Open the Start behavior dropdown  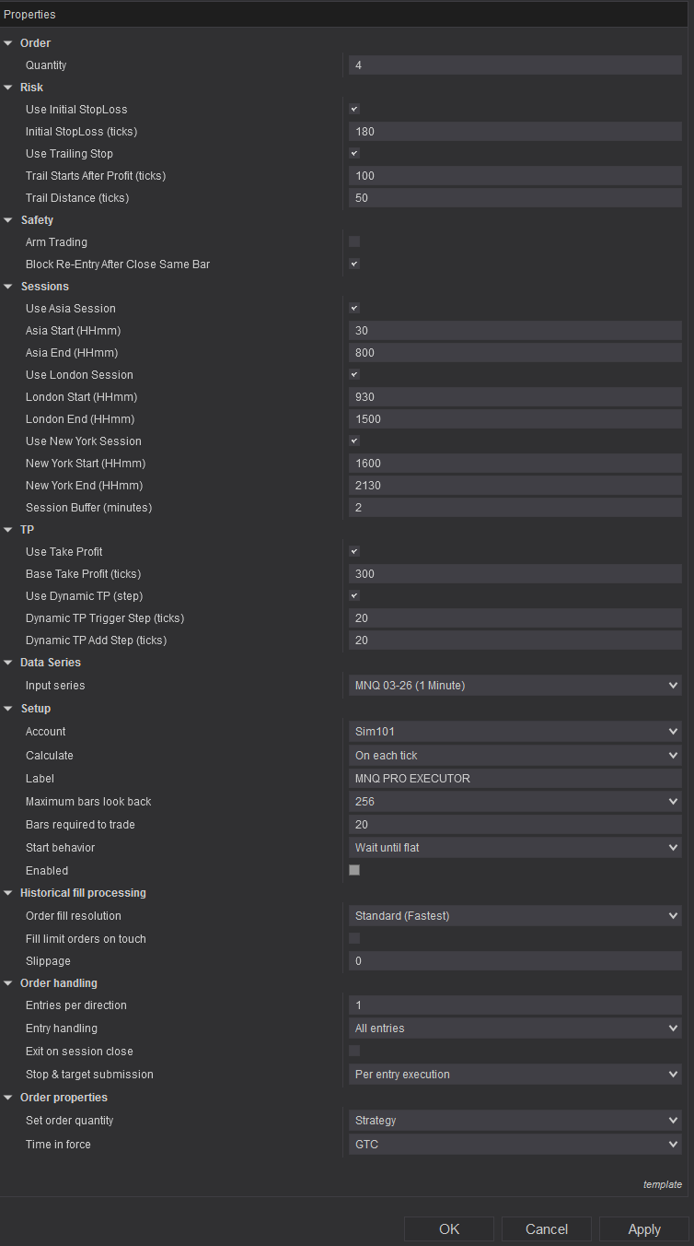tap(515, 848)
